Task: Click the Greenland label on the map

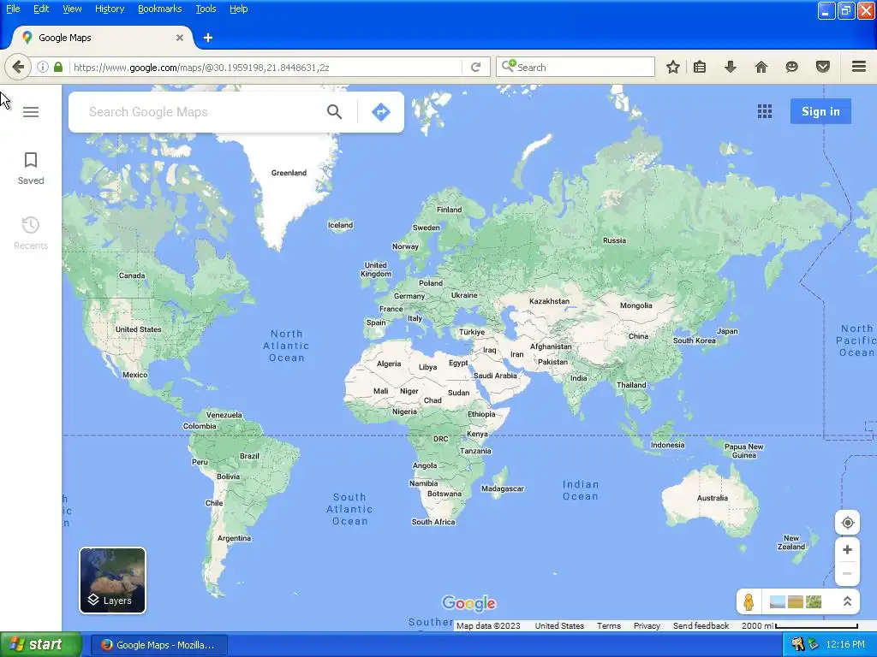Action: pos(289,173)
